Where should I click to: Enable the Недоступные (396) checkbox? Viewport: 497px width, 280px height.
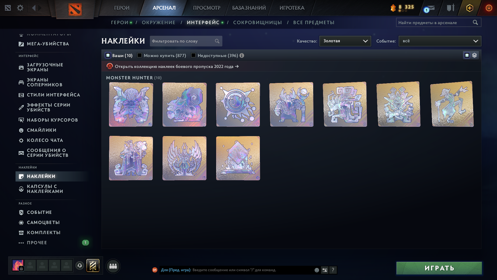click(x=193, y=56)
